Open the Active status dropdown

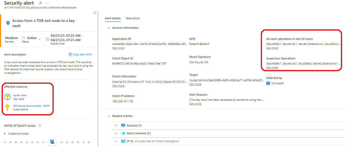40,39
